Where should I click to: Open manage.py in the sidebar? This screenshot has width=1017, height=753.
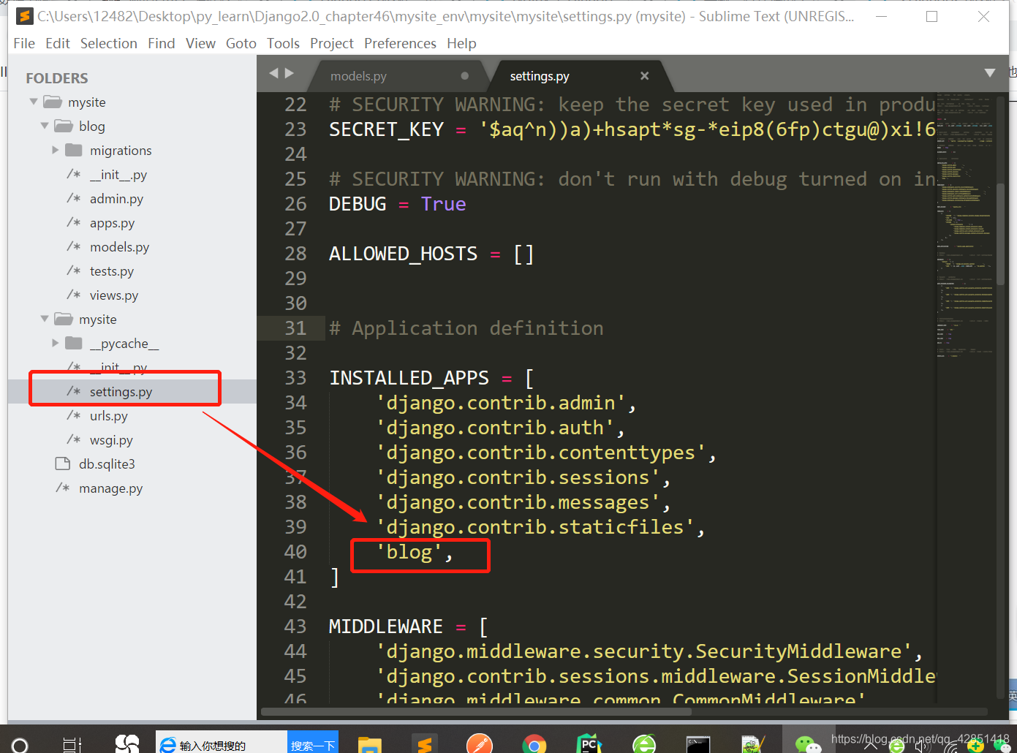(x=110, y=488)
